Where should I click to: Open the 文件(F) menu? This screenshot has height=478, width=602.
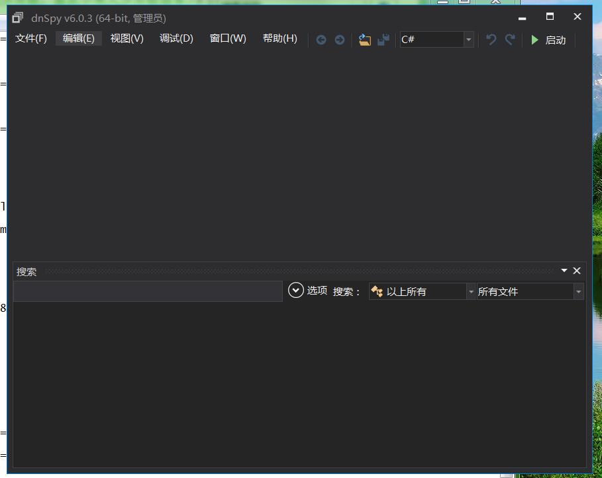click(31, 38)
